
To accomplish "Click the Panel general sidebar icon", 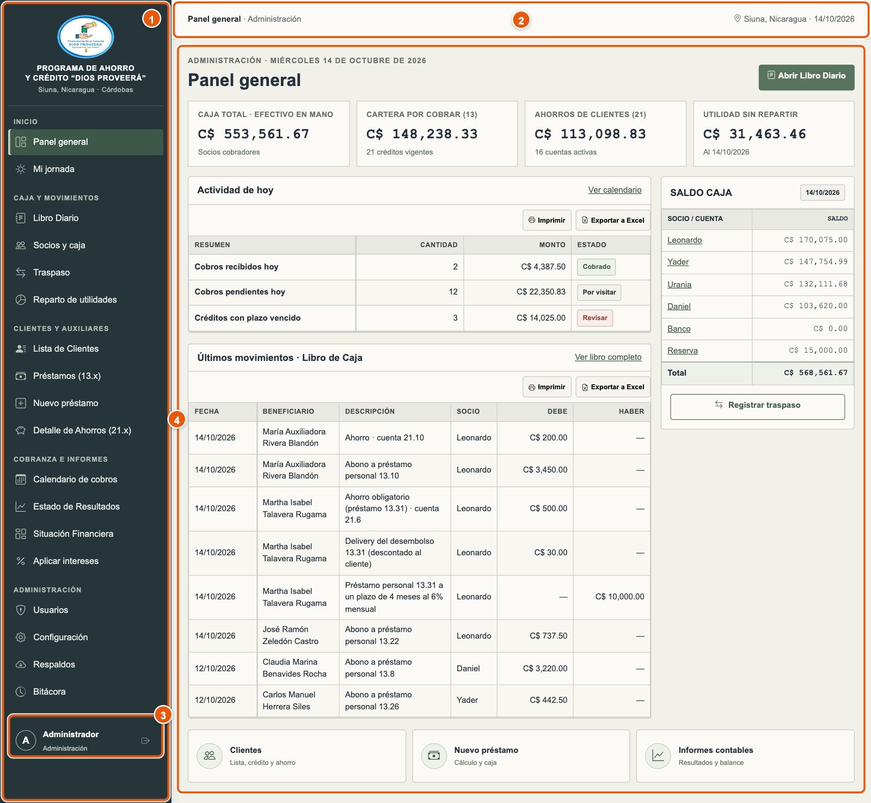I will coord(21,142).
